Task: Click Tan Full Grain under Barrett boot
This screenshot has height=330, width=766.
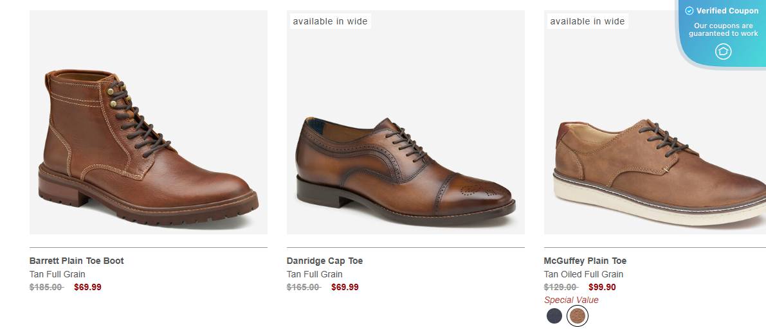Action: click(x=57, y=274)
